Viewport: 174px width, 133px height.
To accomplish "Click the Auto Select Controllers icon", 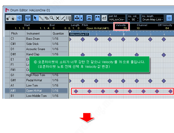I will 89,18.
